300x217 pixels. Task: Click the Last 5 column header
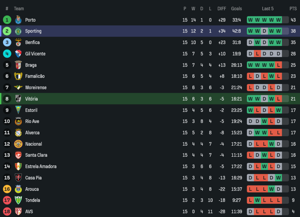268,9
